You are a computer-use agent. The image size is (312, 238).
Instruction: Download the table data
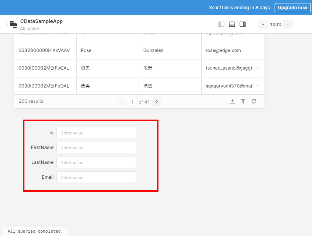pos(233,101)
